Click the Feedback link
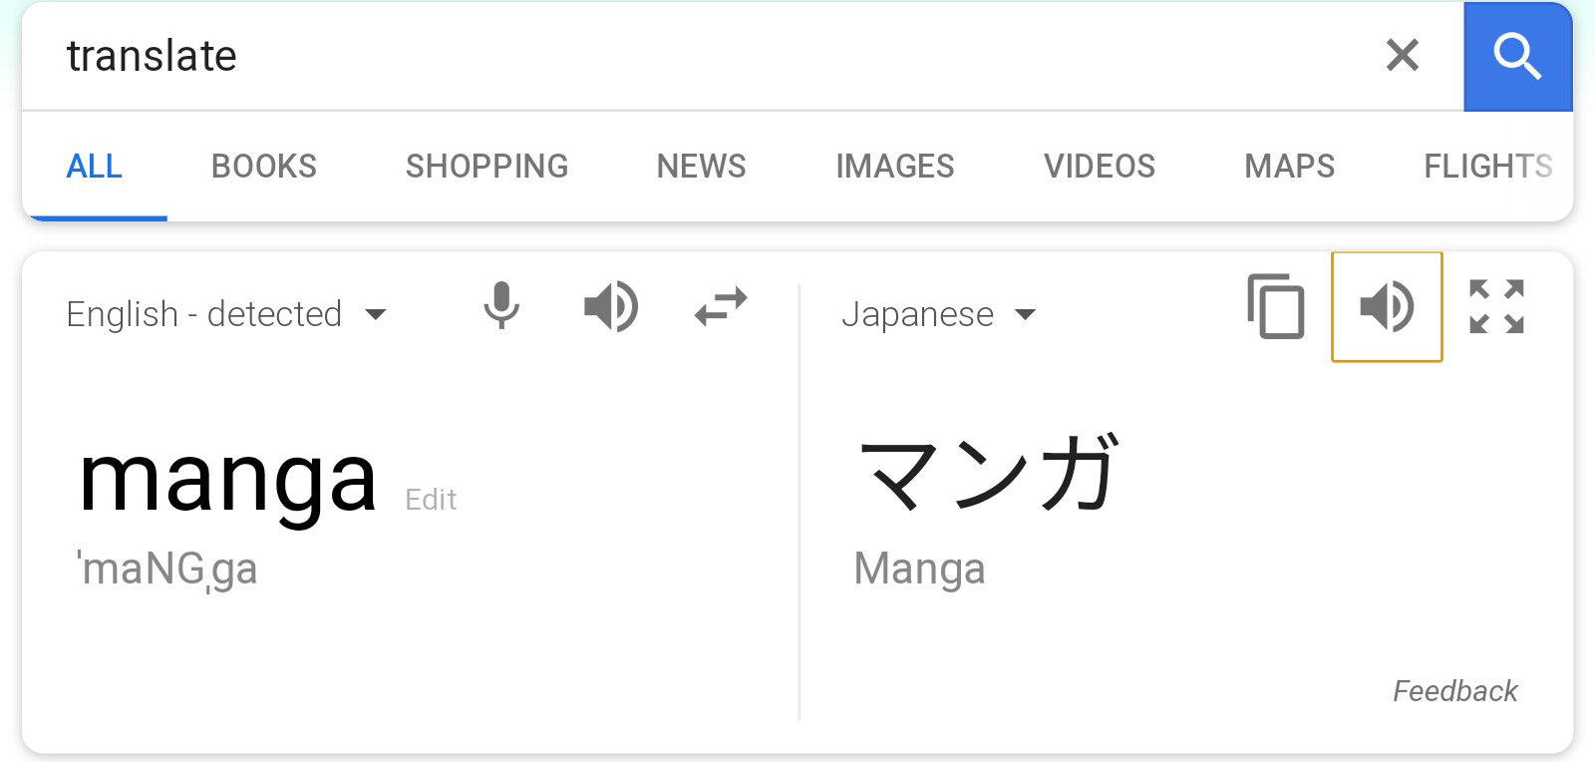 pyautogui.click(x=1454, y=691)
